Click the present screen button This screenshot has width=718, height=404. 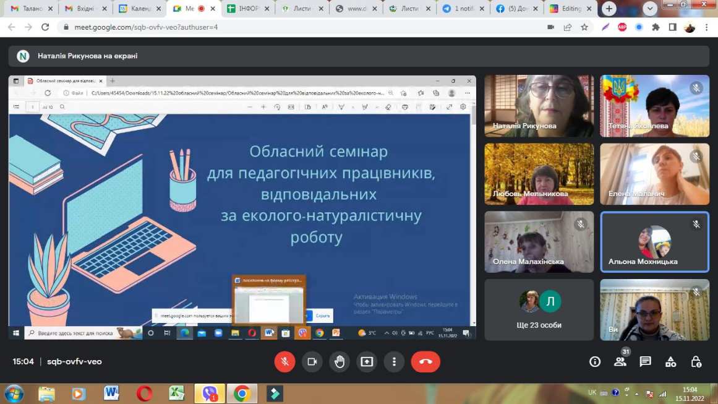367,362
